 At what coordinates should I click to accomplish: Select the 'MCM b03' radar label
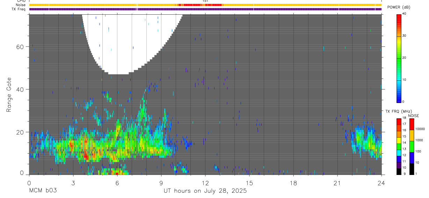[43, 191]
